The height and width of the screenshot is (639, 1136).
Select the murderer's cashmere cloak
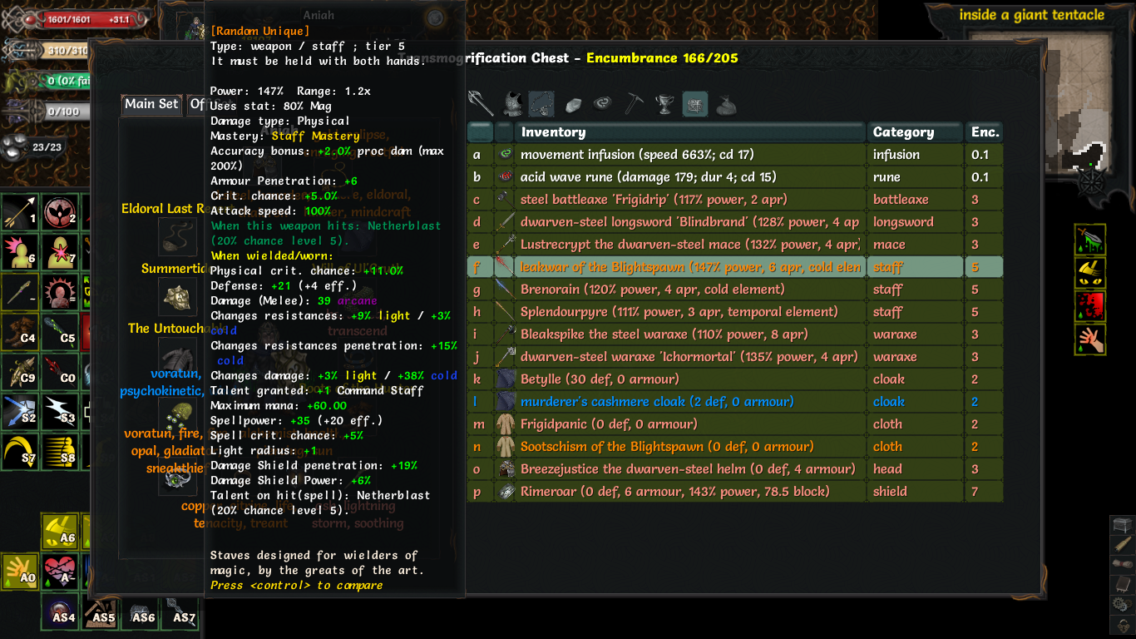pyautogui.click(x=735, y=402)
